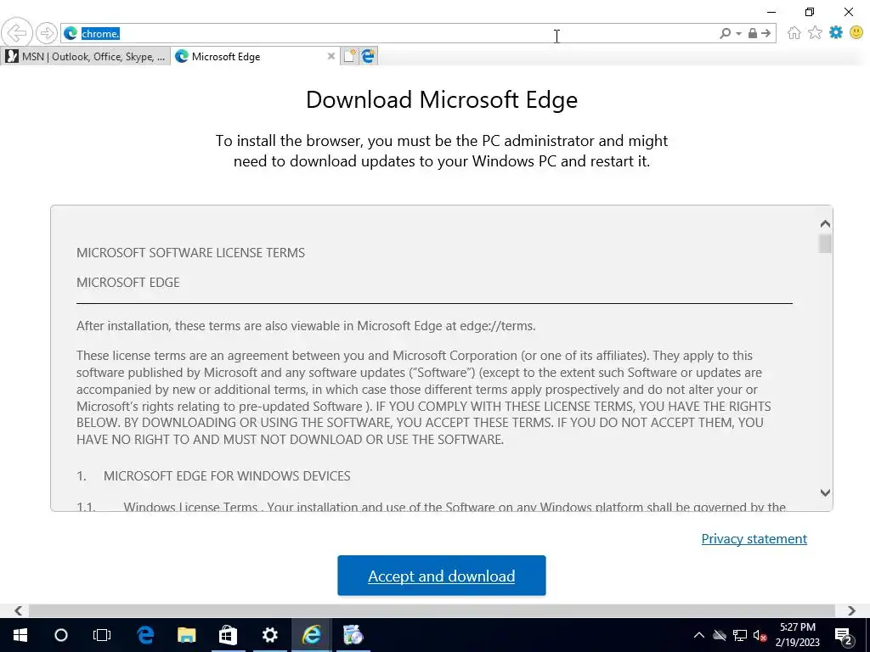Click Internet Explorer taskbar icon

tap(311, 635)
